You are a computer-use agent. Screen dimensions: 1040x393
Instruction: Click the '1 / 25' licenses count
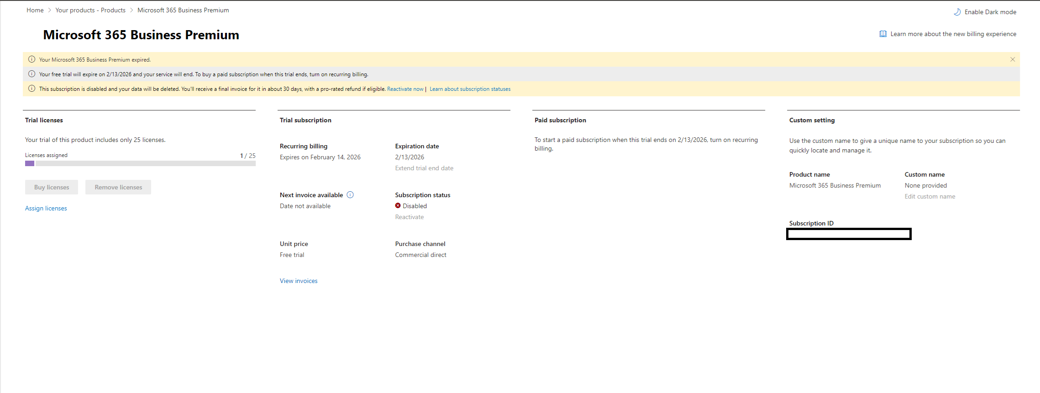pyautogui.click(x=248, y=156)
